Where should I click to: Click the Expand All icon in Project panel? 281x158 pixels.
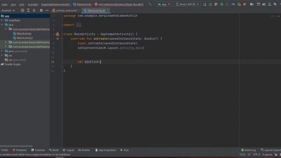(28, 11)
